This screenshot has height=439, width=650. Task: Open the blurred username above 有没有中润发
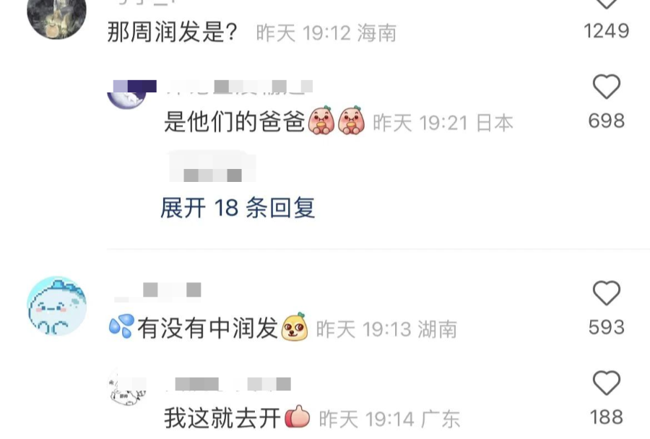pos(157,290)
